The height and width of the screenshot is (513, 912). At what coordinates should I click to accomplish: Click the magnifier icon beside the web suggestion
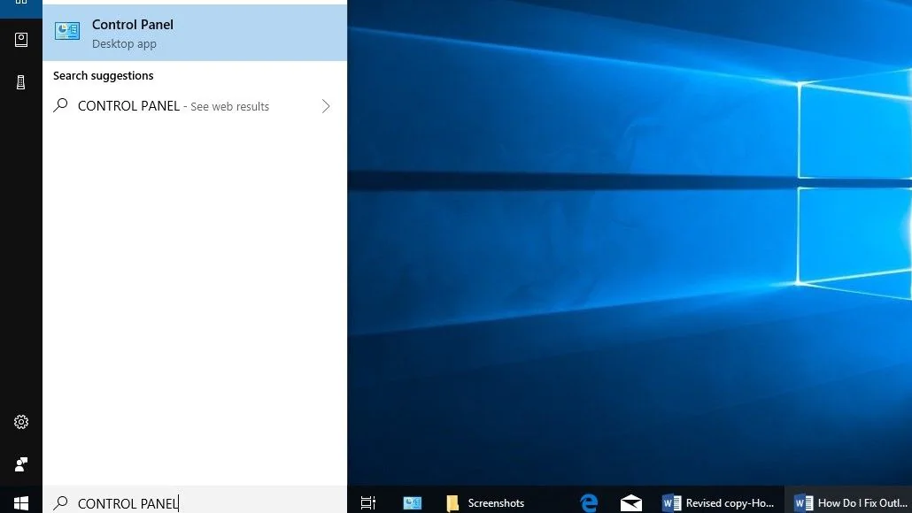coord(60,105)
